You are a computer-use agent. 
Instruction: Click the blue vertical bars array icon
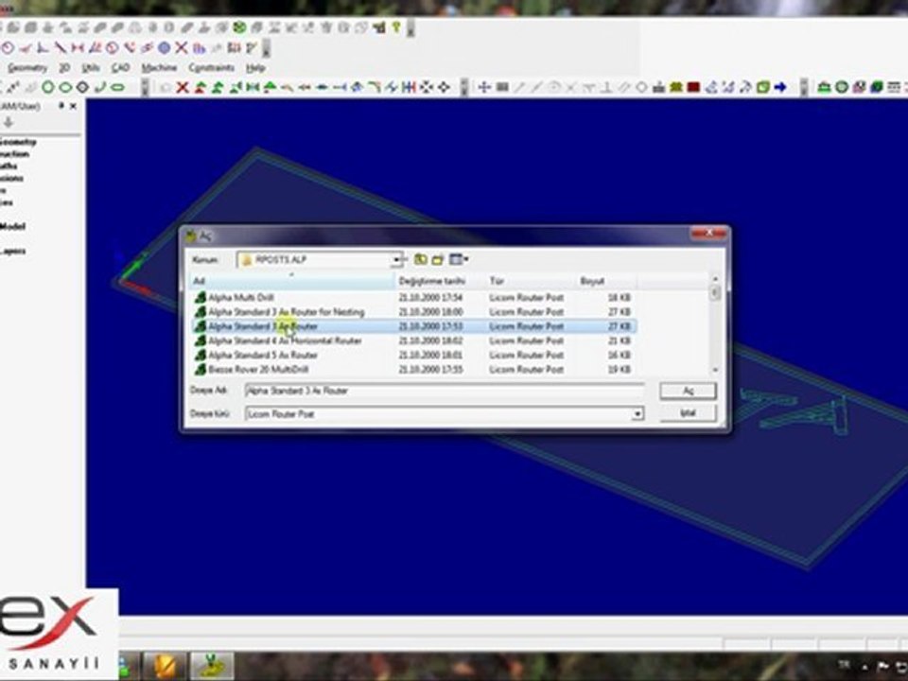[x=409, y=87]
